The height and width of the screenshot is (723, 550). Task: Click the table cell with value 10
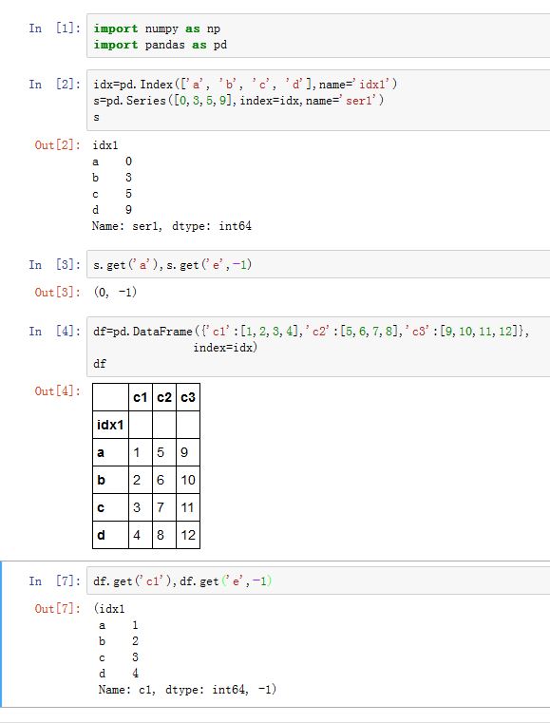[188, 480]
